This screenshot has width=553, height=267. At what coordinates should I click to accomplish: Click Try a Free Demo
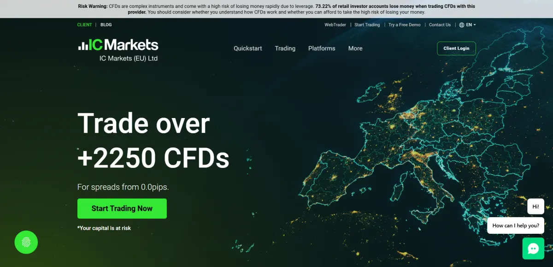[x=405, y=25]
